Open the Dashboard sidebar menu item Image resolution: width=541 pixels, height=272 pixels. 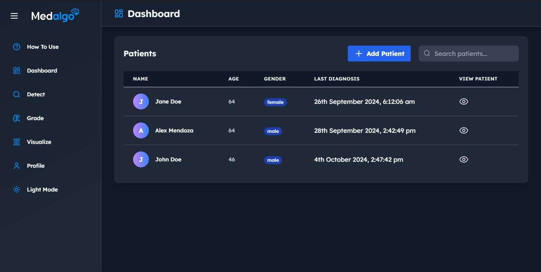42,71
